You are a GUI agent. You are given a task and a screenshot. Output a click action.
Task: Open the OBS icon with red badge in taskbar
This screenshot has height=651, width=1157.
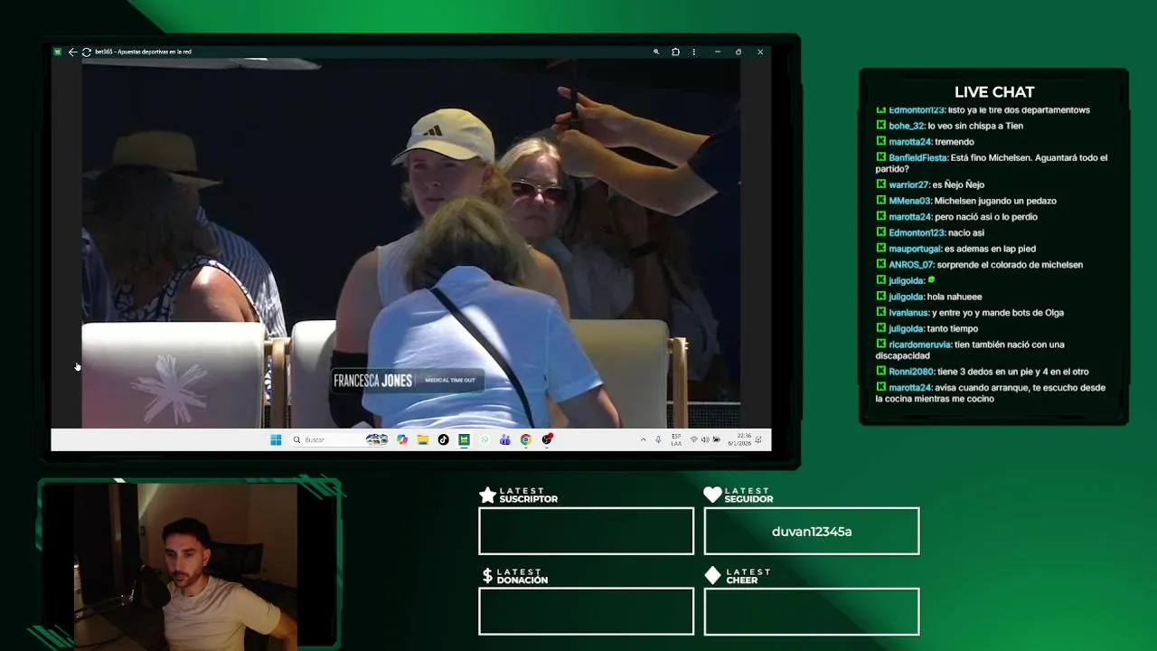[548, 439]
